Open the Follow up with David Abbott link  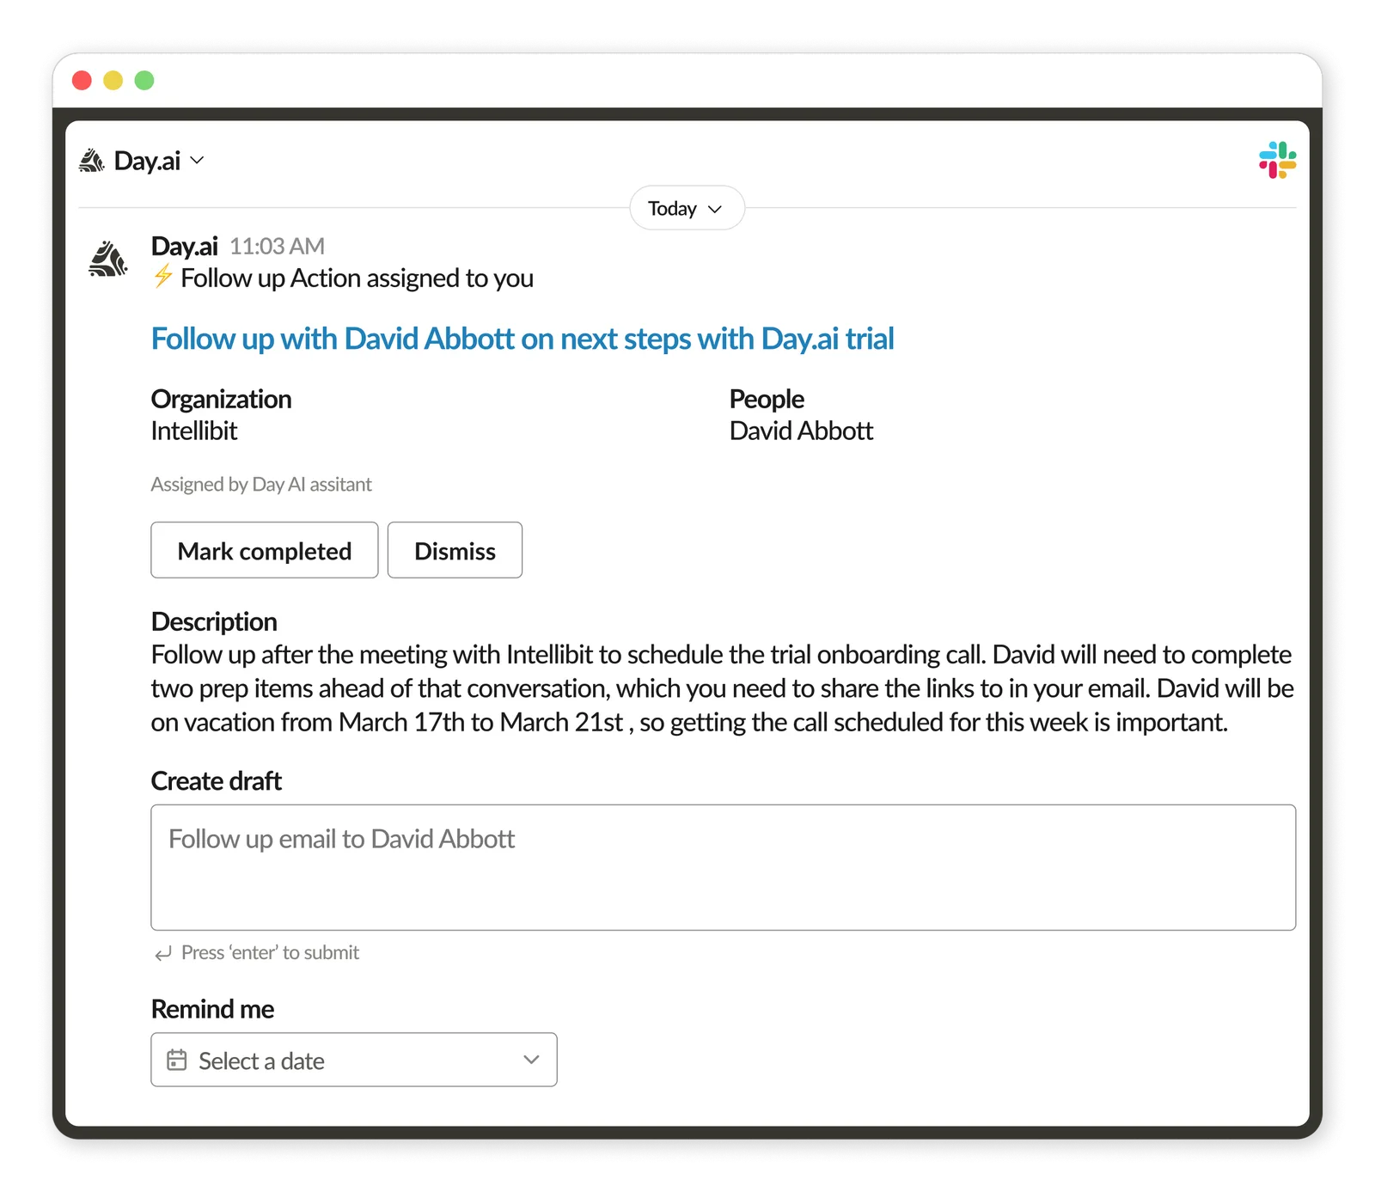[522, 339]
